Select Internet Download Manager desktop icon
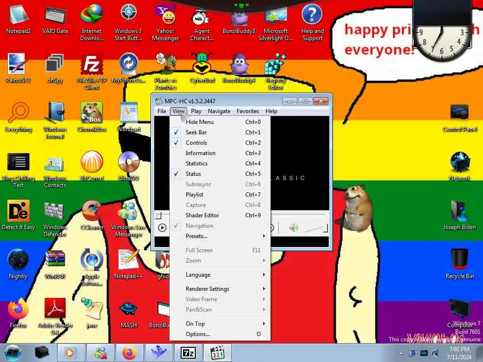The image size is (483, 362). coord(92,23)
